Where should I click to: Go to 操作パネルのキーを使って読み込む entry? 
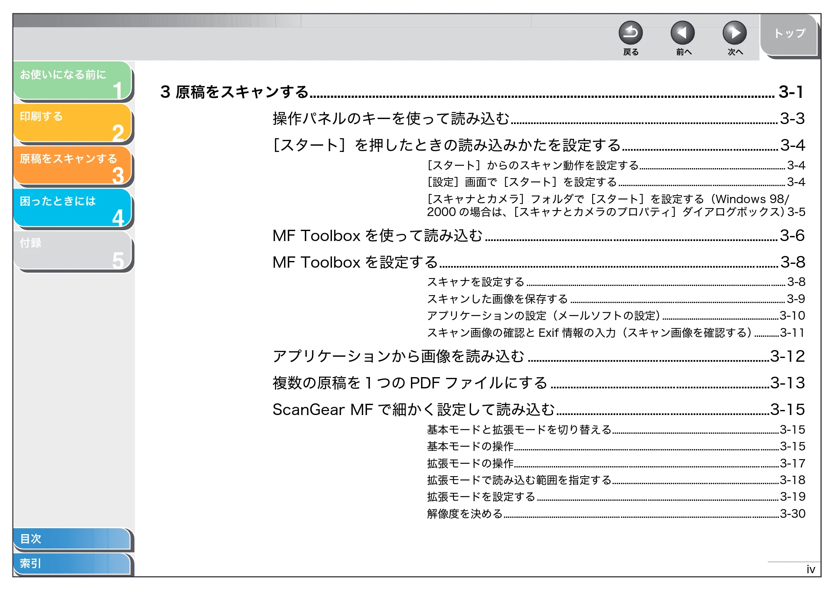pos(539,119)
